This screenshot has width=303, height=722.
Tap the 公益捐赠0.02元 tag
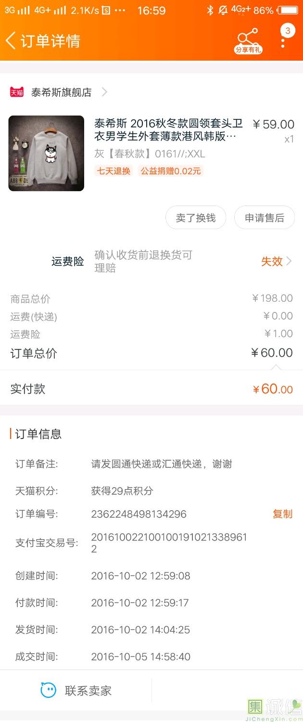tap(170, 171)
